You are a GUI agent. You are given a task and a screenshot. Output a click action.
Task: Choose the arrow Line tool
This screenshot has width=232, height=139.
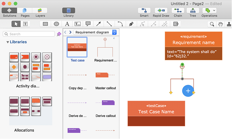coord(99,24)
